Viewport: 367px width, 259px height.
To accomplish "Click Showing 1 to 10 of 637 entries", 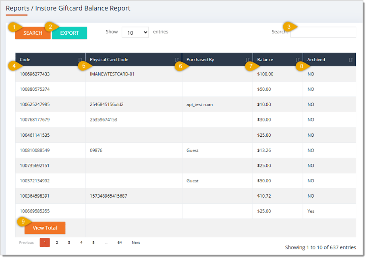I will click(320, 248).
